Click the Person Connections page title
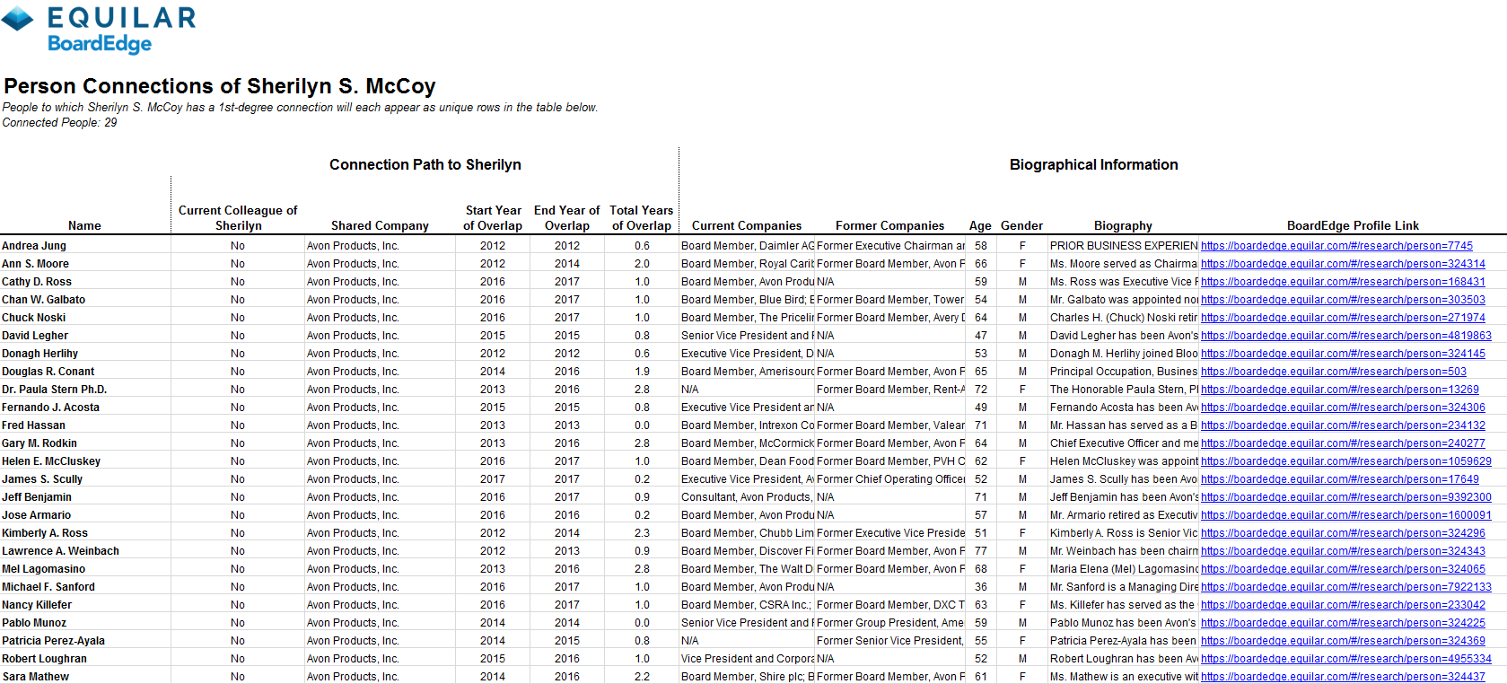 [220, 86]
